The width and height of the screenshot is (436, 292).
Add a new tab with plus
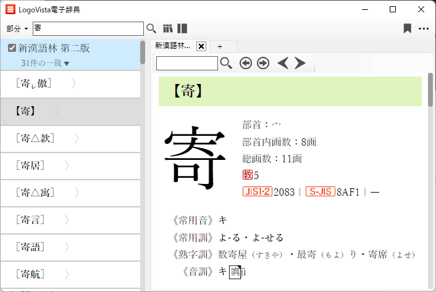[x=219, y=46]
